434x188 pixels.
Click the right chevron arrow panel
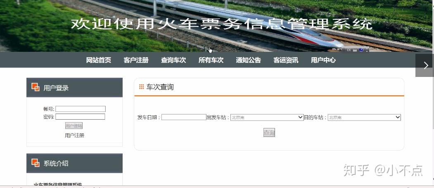click(425, 65)
